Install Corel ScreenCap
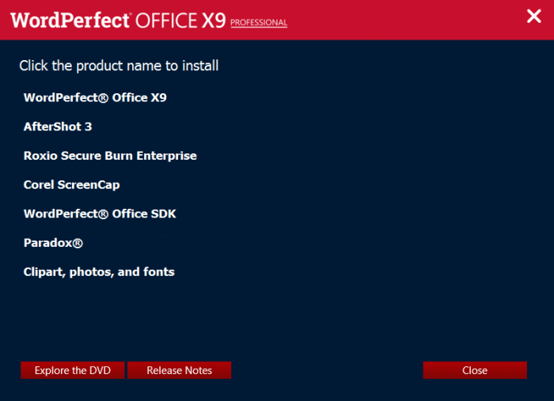 pyautogui.click(x=71, y=184)
